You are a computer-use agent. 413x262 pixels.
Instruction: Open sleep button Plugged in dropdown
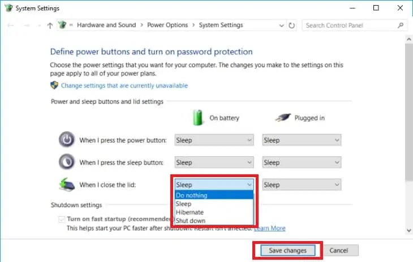302,162
